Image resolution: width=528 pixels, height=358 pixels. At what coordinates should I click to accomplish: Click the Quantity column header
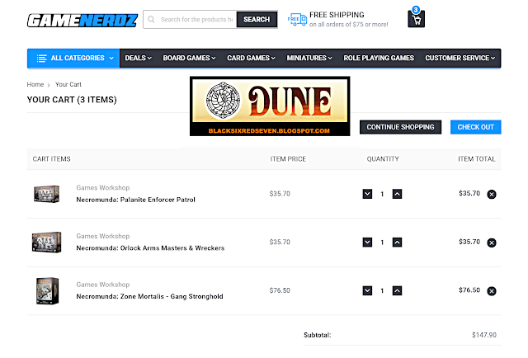point(383,159)
